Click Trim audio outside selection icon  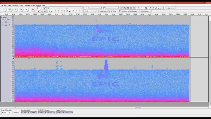(131, 8)
